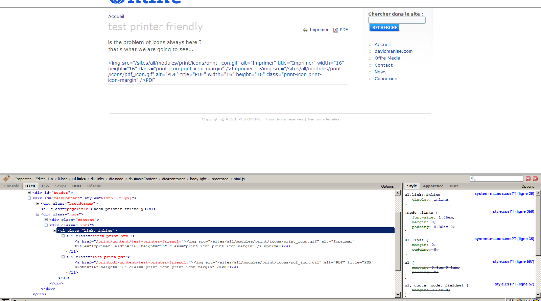
Task: Click the Firebug search input box
Action: [497, 179]
